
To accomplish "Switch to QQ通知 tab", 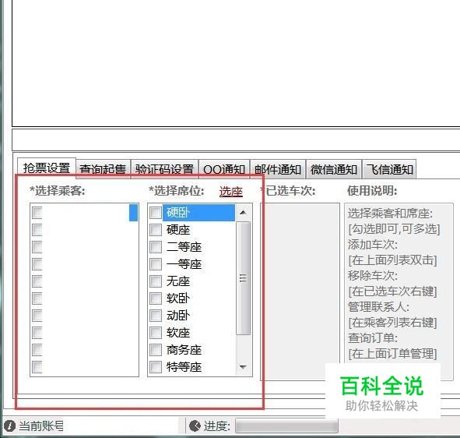I will tap(224, 169).
